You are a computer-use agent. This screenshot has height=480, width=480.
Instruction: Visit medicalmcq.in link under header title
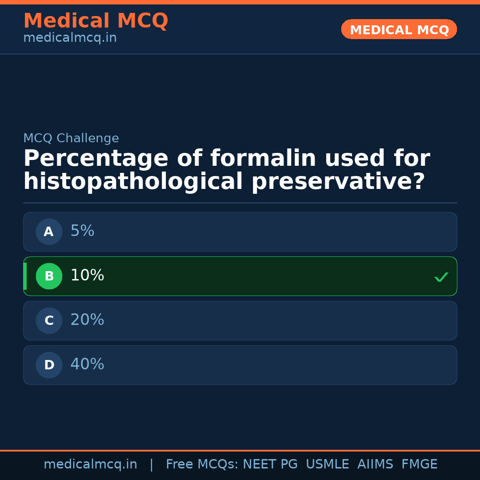pos(70,38)
